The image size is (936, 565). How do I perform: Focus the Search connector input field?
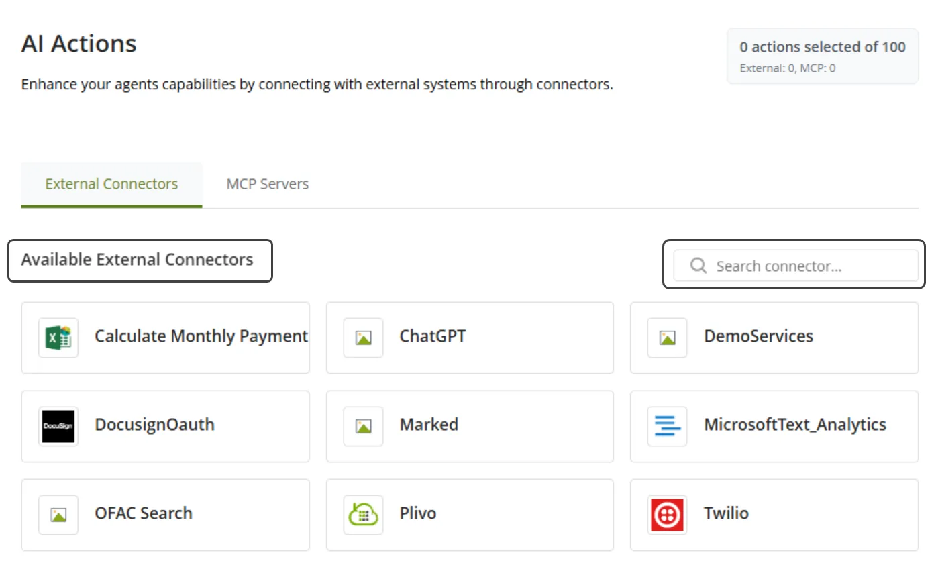click(796, 266)
